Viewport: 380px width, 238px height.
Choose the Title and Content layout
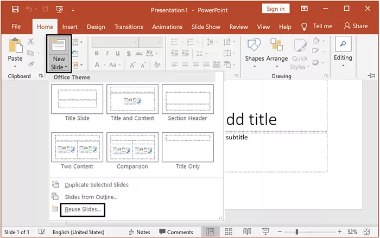[132, 102]
